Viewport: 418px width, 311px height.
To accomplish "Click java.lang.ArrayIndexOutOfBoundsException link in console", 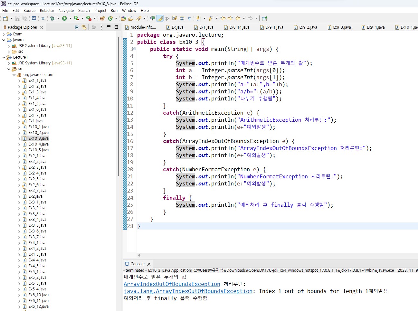I will tap(188, 291).
